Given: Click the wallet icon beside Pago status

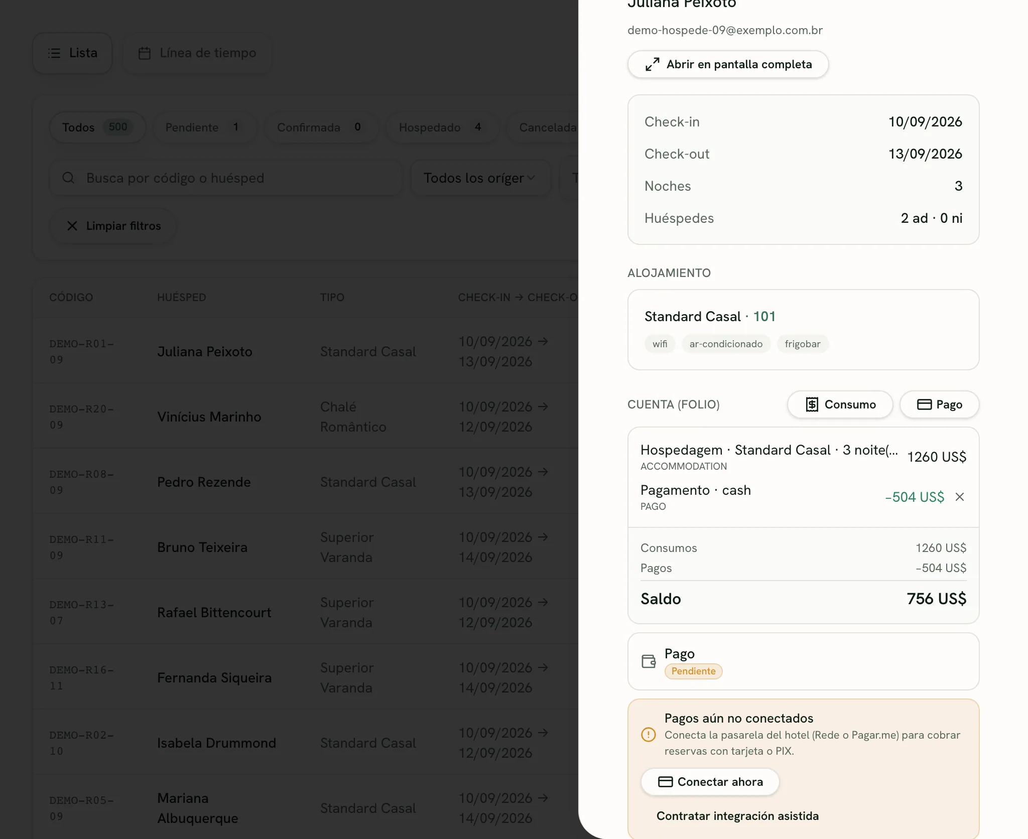Looking at the screenshot, I should pos(649,661).
